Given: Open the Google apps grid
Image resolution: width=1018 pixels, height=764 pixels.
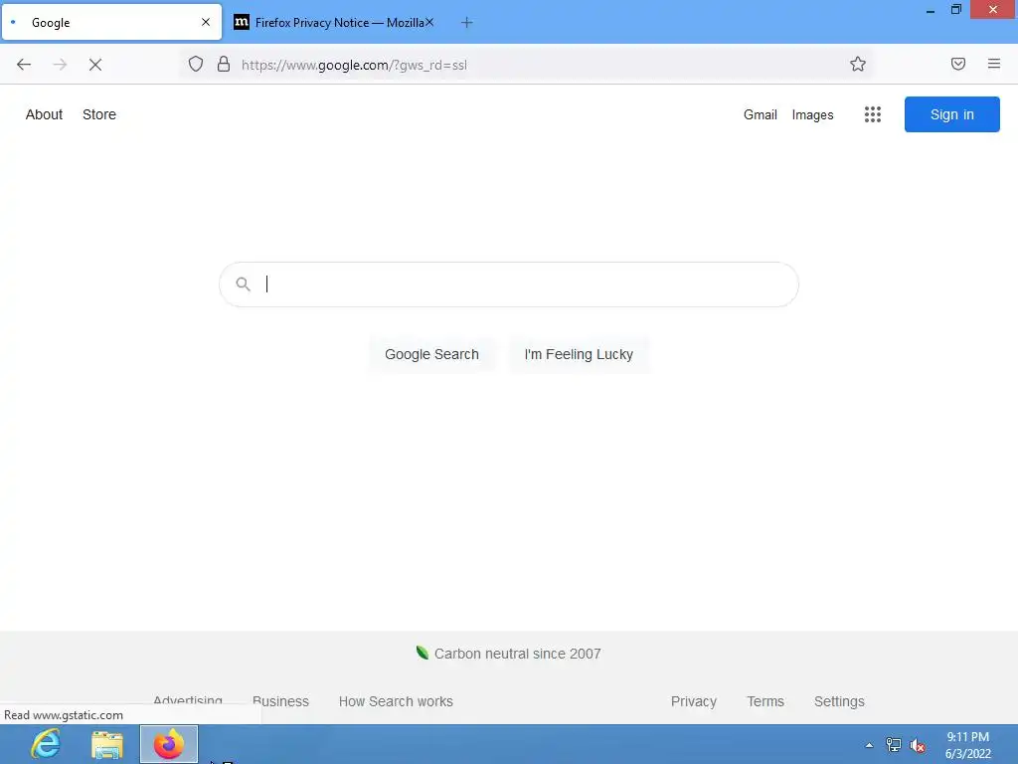Looking at the screenshot, I should 873,115.
